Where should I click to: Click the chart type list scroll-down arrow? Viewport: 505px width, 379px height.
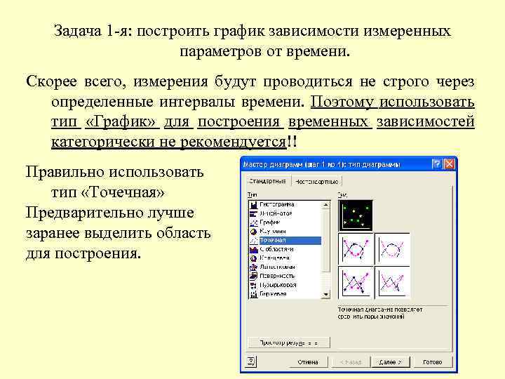[326, 294]
